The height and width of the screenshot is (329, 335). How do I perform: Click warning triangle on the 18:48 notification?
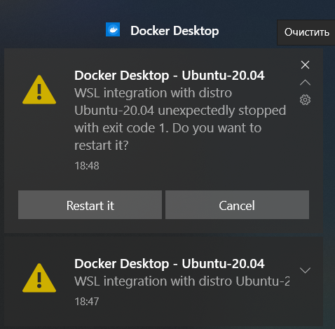point(39,90)
